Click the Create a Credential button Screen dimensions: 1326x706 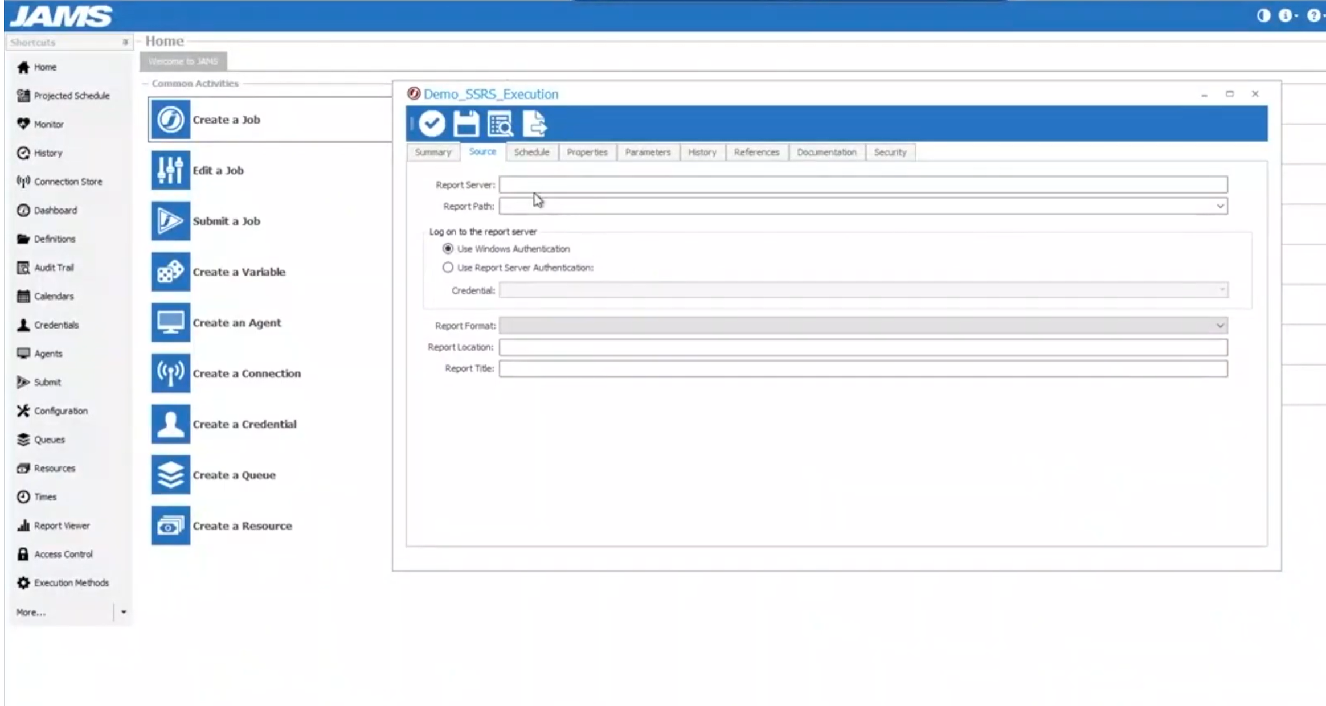click(244, 424)
